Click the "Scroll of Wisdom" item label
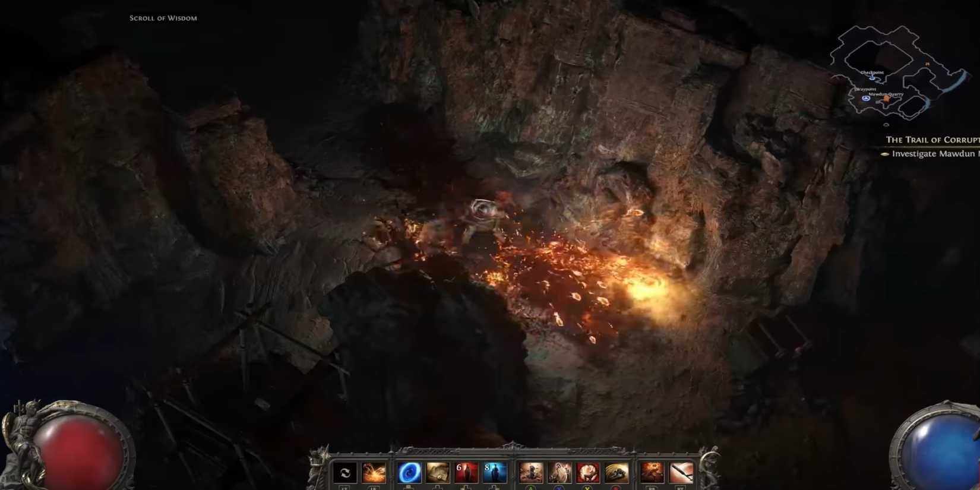This screenshot has width=980, height=490. coord(163,18)
